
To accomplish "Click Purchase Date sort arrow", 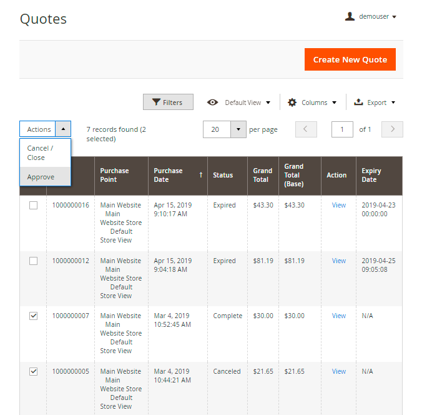I will point(200,175).
